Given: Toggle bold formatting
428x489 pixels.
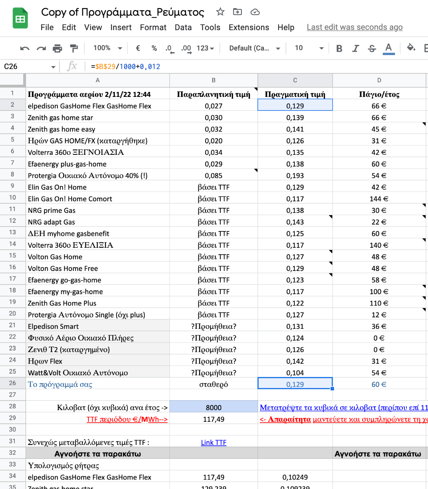Looking at the screenshot, I should [x=339, y=48].
